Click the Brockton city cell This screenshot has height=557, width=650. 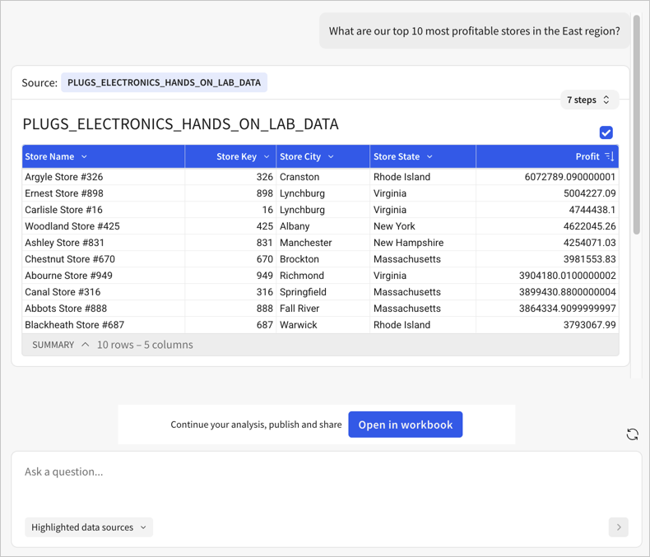323,259
